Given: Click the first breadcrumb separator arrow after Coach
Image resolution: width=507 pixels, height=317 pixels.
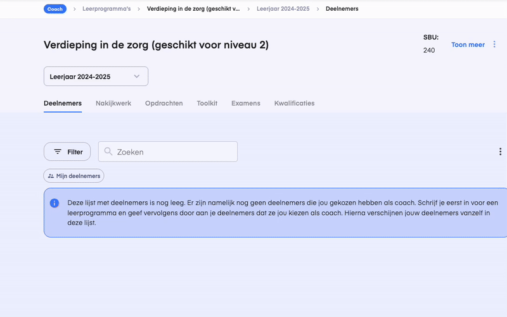Looking at the screenshot, I should point(75,9).
